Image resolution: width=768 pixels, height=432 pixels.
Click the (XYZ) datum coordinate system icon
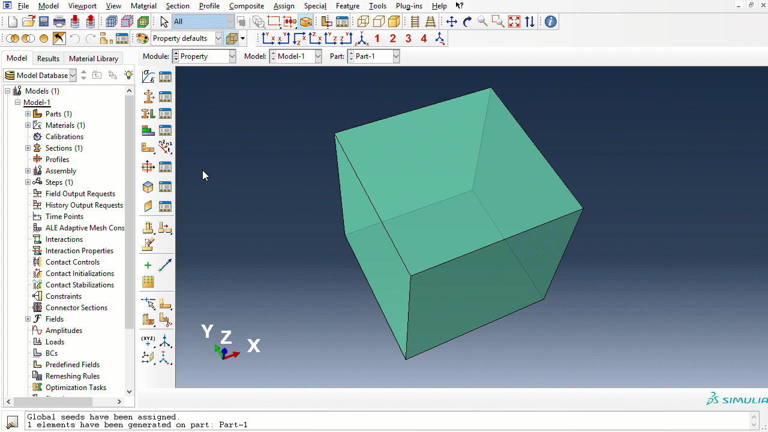point(148,341)
